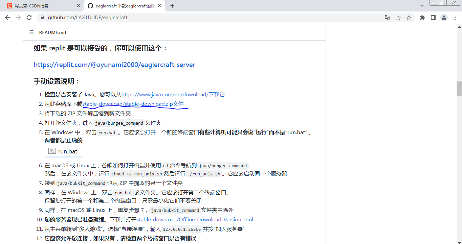Minimize the Chrome browser window

click(x=434, y=3)
